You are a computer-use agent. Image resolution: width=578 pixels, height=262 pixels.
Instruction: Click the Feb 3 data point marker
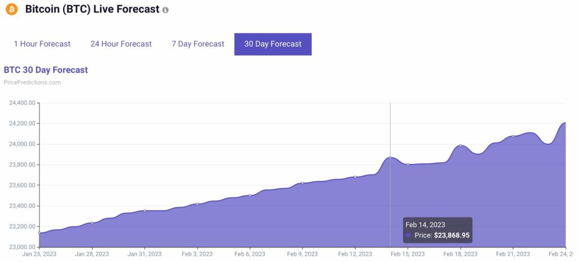coord(197,204)
